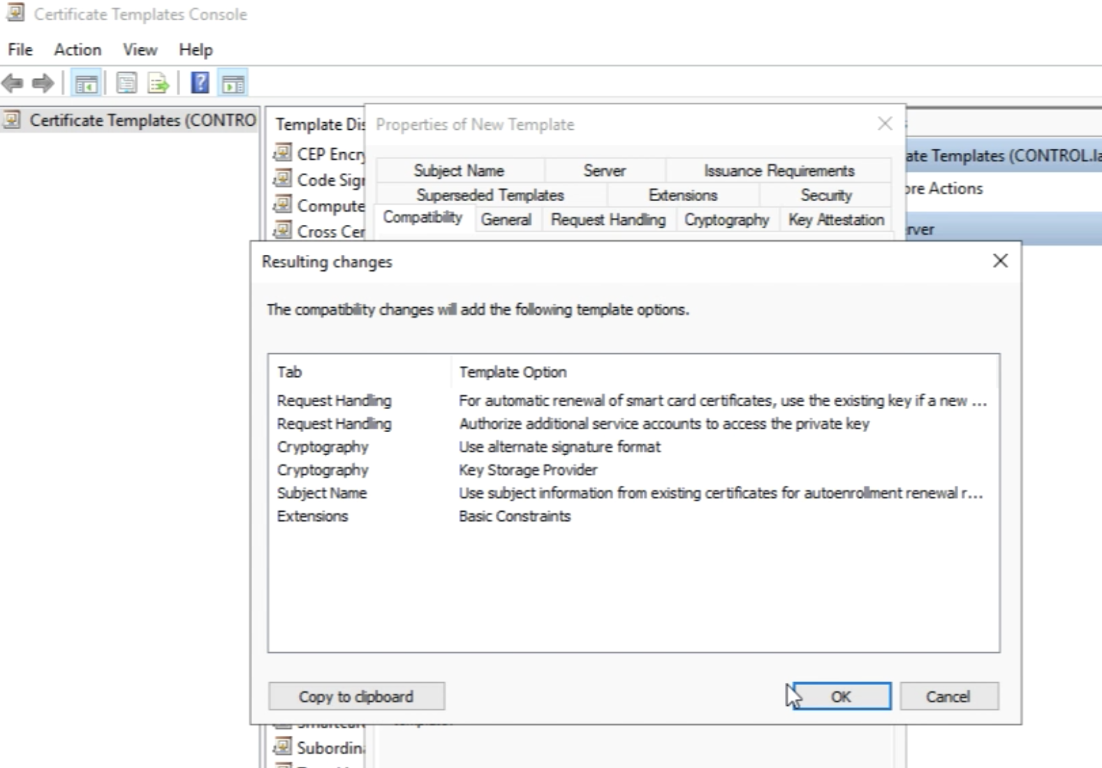The width and height of the screenshot is (1102, 768).
Task: Select the CEP Encryption template icon
Action: pyautogui.click(x=283, y=153)
